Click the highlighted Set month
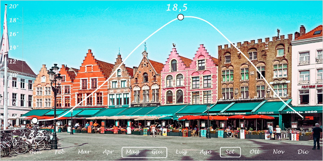Viewport: 323px width, 161px height. 230,152
